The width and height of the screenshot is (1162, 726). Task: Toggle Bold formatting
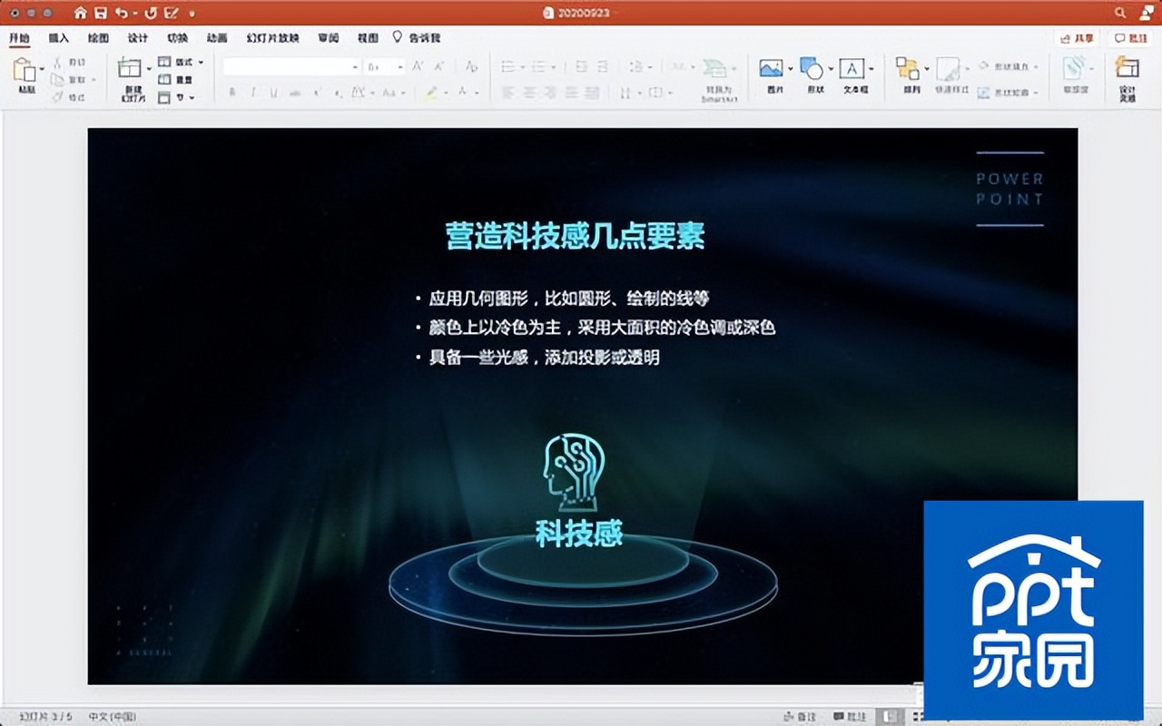231,93
